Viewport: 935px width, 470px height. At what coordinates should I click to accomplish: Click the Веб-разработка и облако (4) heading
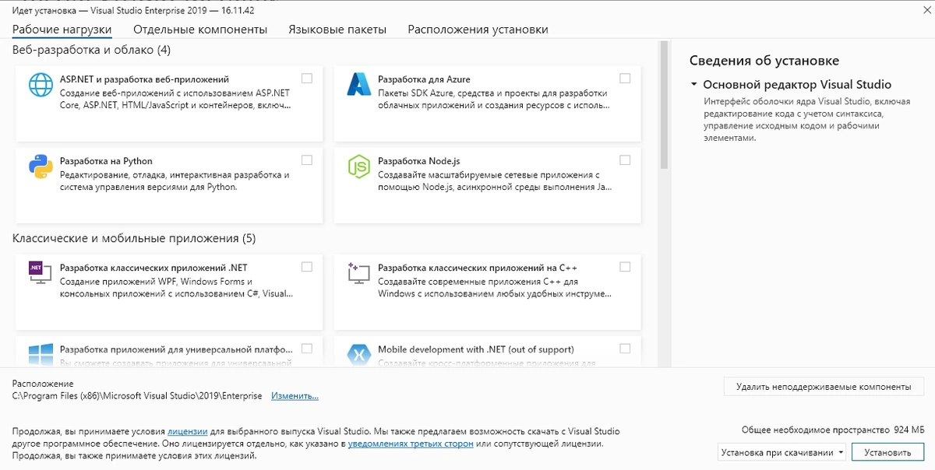coord(91,50)
